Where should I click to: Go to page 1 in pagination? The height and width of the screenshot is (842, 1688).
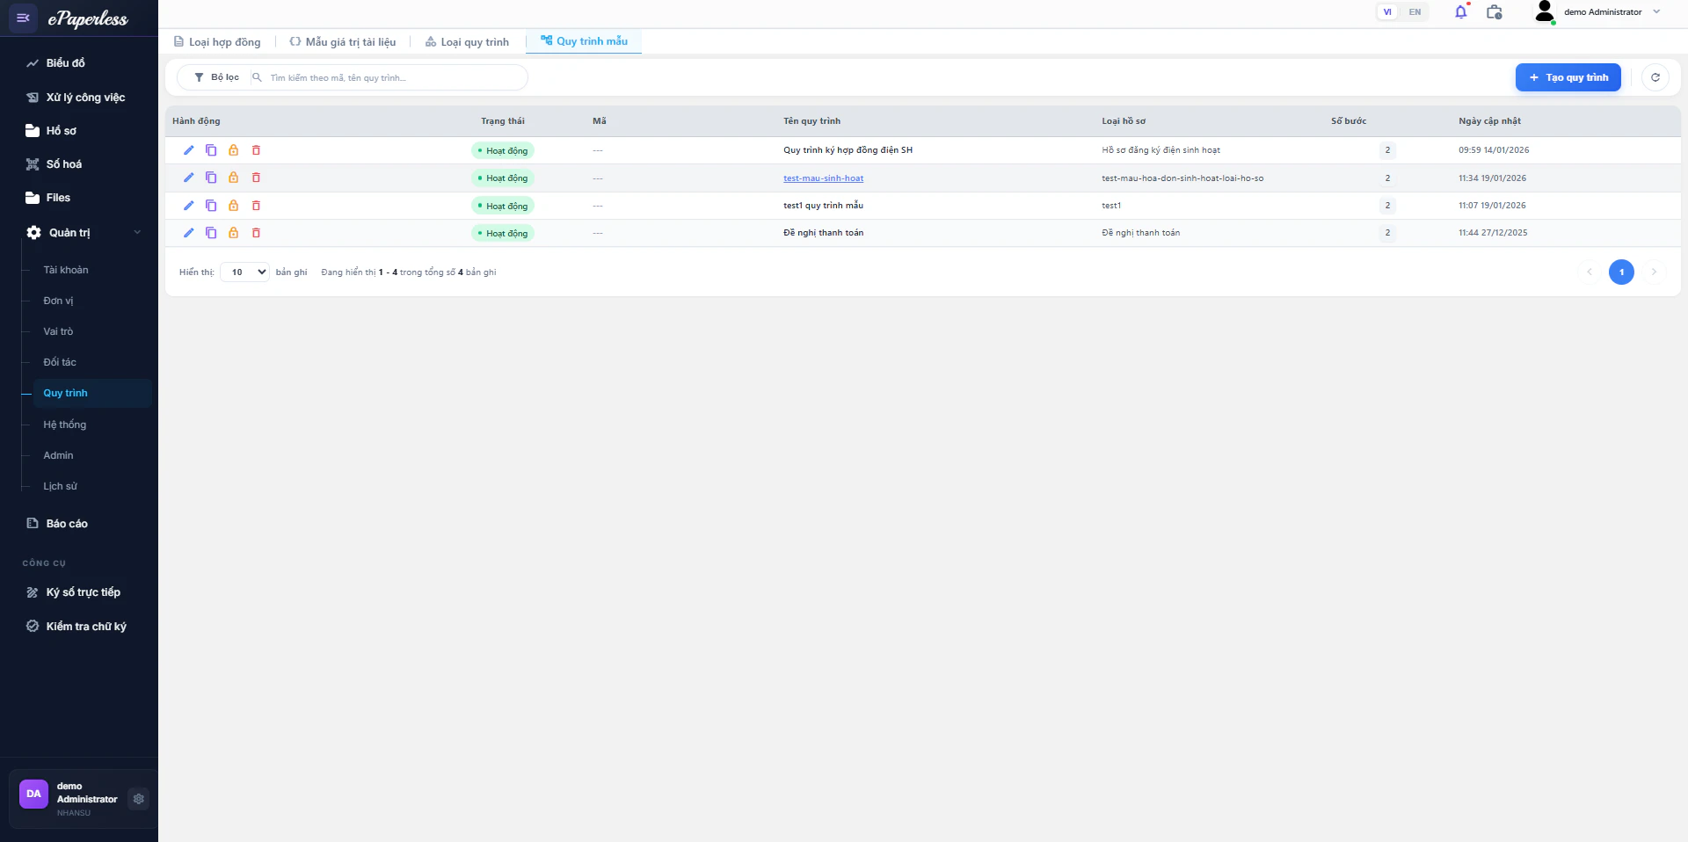[1621, 272]
